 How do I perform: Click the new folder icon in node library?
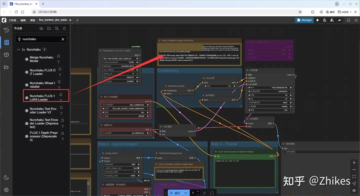pos(41,28)
